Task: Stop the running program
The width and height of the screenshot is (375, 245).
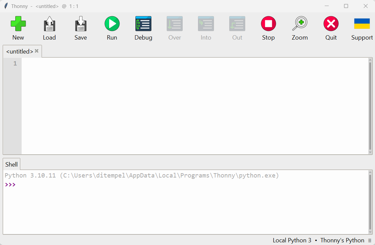Action: click(268, 24)
